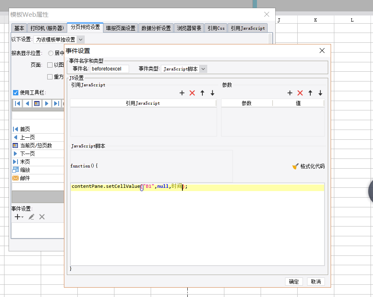
Task: Delete the selected parameter
Action: click(300, 93)
